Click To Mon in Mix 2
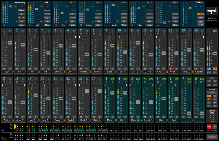Image resolution: width=219 pixels, height=141 pixels. pos(73,14)
